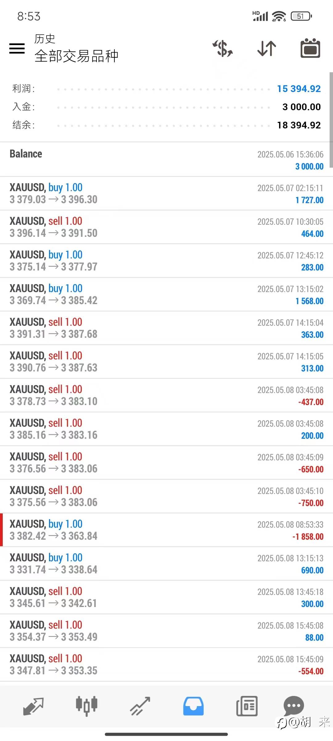Image resolution: width=333 pixels, height=741 pixels.
Task: Switch to the candlestick Chart tab
Action: click(x=87, y=706)
